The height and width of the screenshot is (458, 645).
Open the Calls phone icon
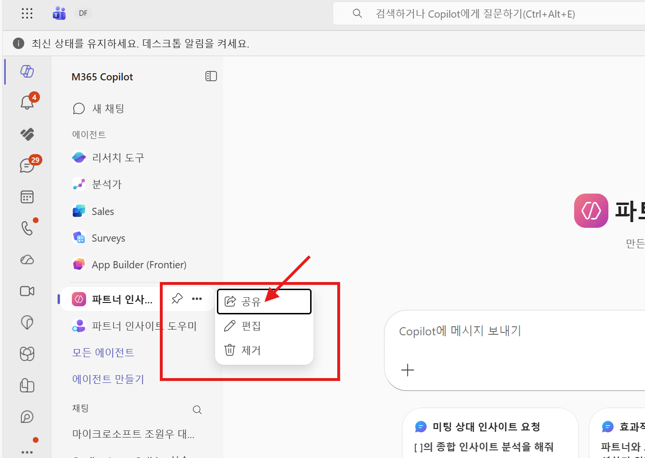coord(27,228)
